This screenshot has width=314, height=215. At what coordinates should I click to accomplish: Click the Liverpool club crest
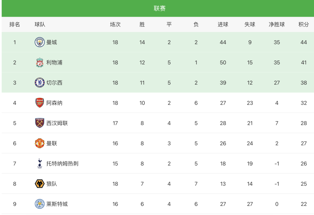coord(40,63)
